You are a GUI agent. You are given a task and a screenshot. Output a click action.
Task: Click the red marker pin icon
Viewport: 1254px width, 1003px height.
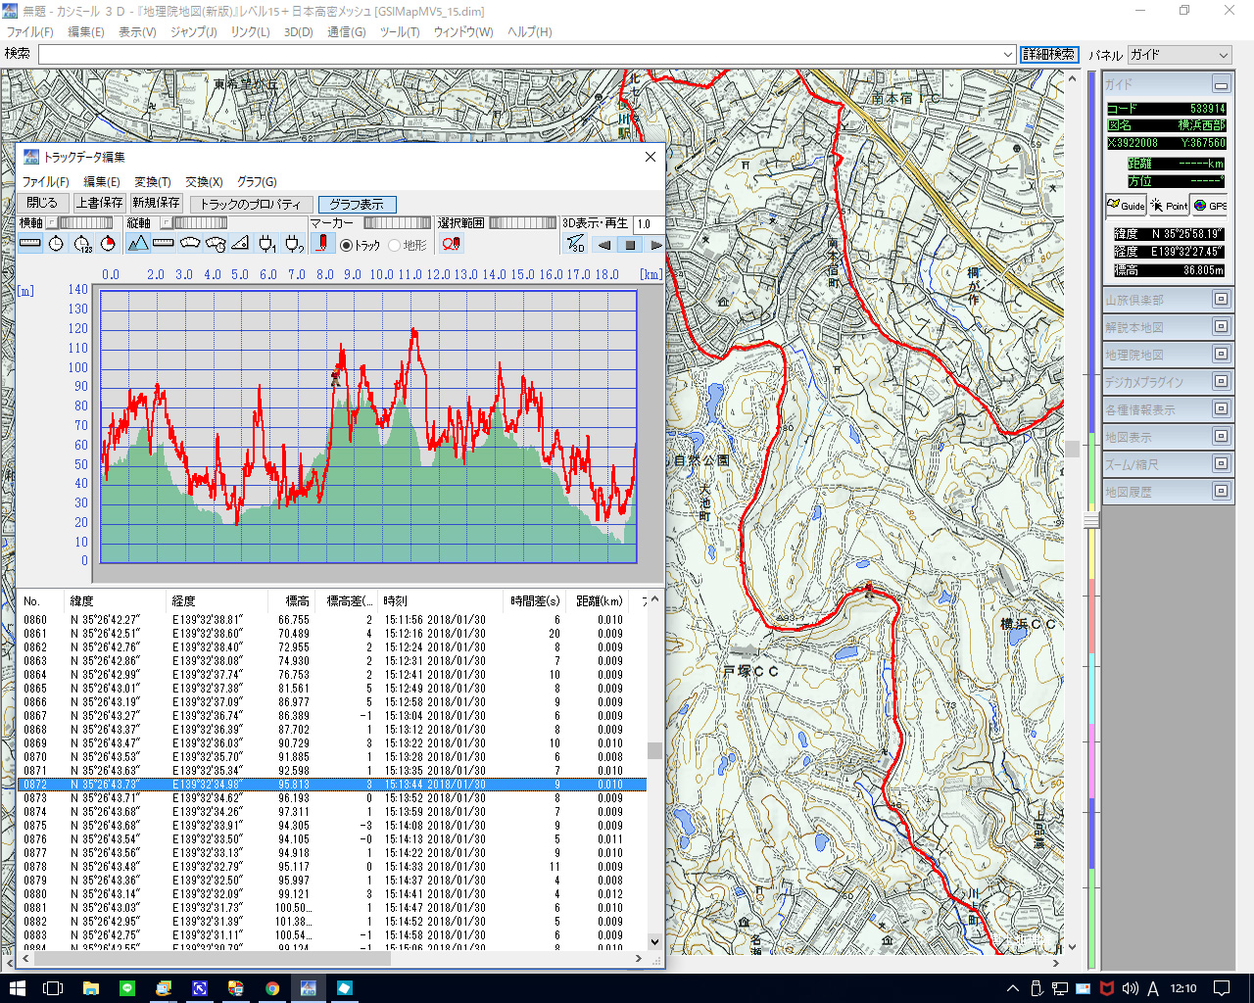point(321,244)
